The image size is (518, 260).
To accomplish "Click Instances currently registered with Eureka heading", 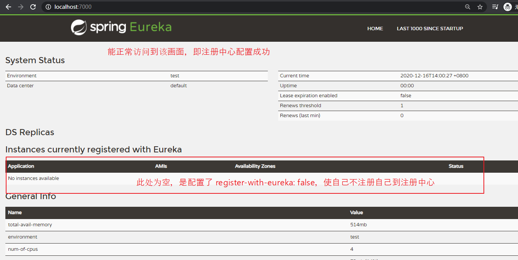I will pyautogui.click(x=94, y=149).
